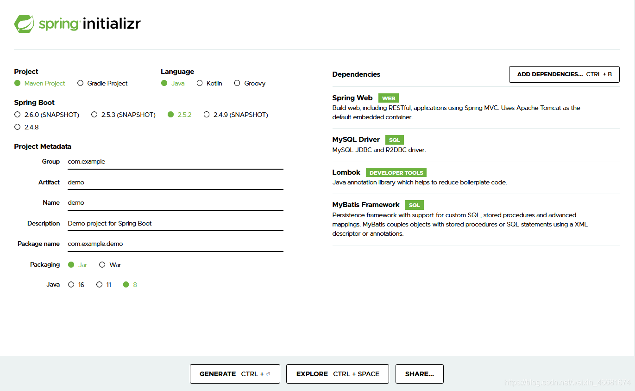Focus the Description input field
Screen dimensions: 635x391
[175, 223]
